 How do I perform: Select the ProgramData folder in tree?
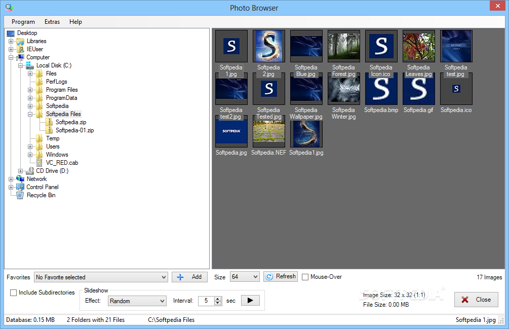61,98
